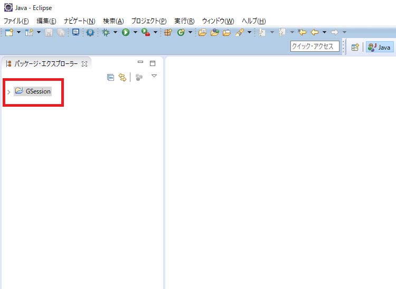
Task: Click the Forward arrow icon
Action: (334, 32)
